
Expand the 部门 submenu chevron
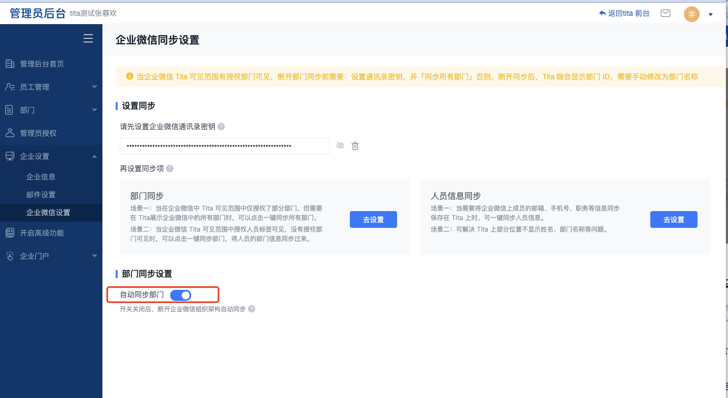pyautogui.click(x=95, y=110)
